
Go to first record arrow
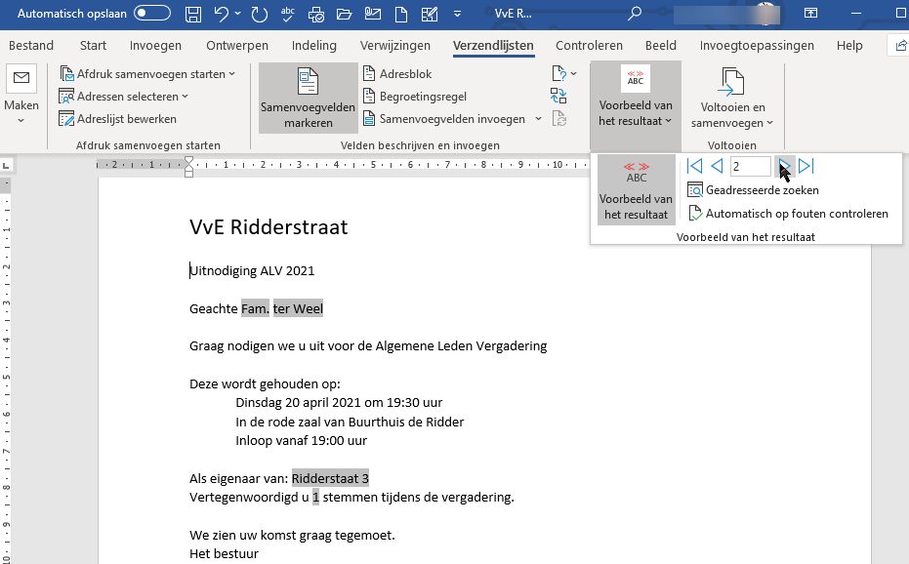694,166
